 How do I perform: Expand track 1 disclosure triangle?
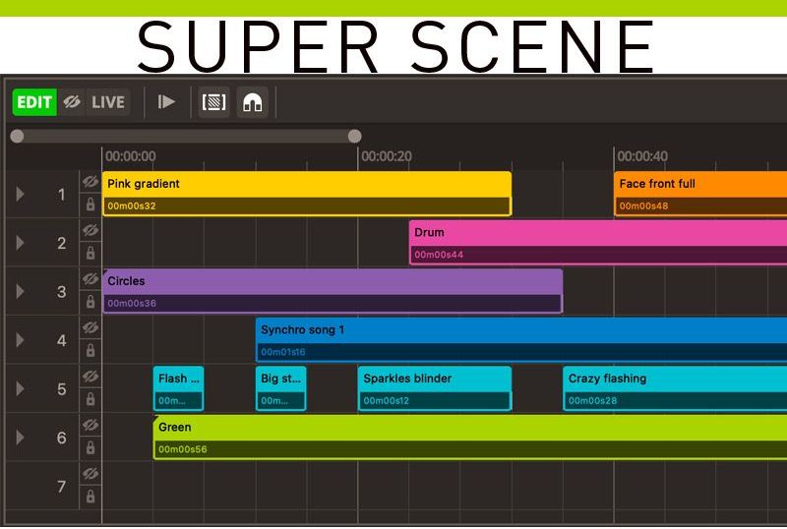click(20, 194)
